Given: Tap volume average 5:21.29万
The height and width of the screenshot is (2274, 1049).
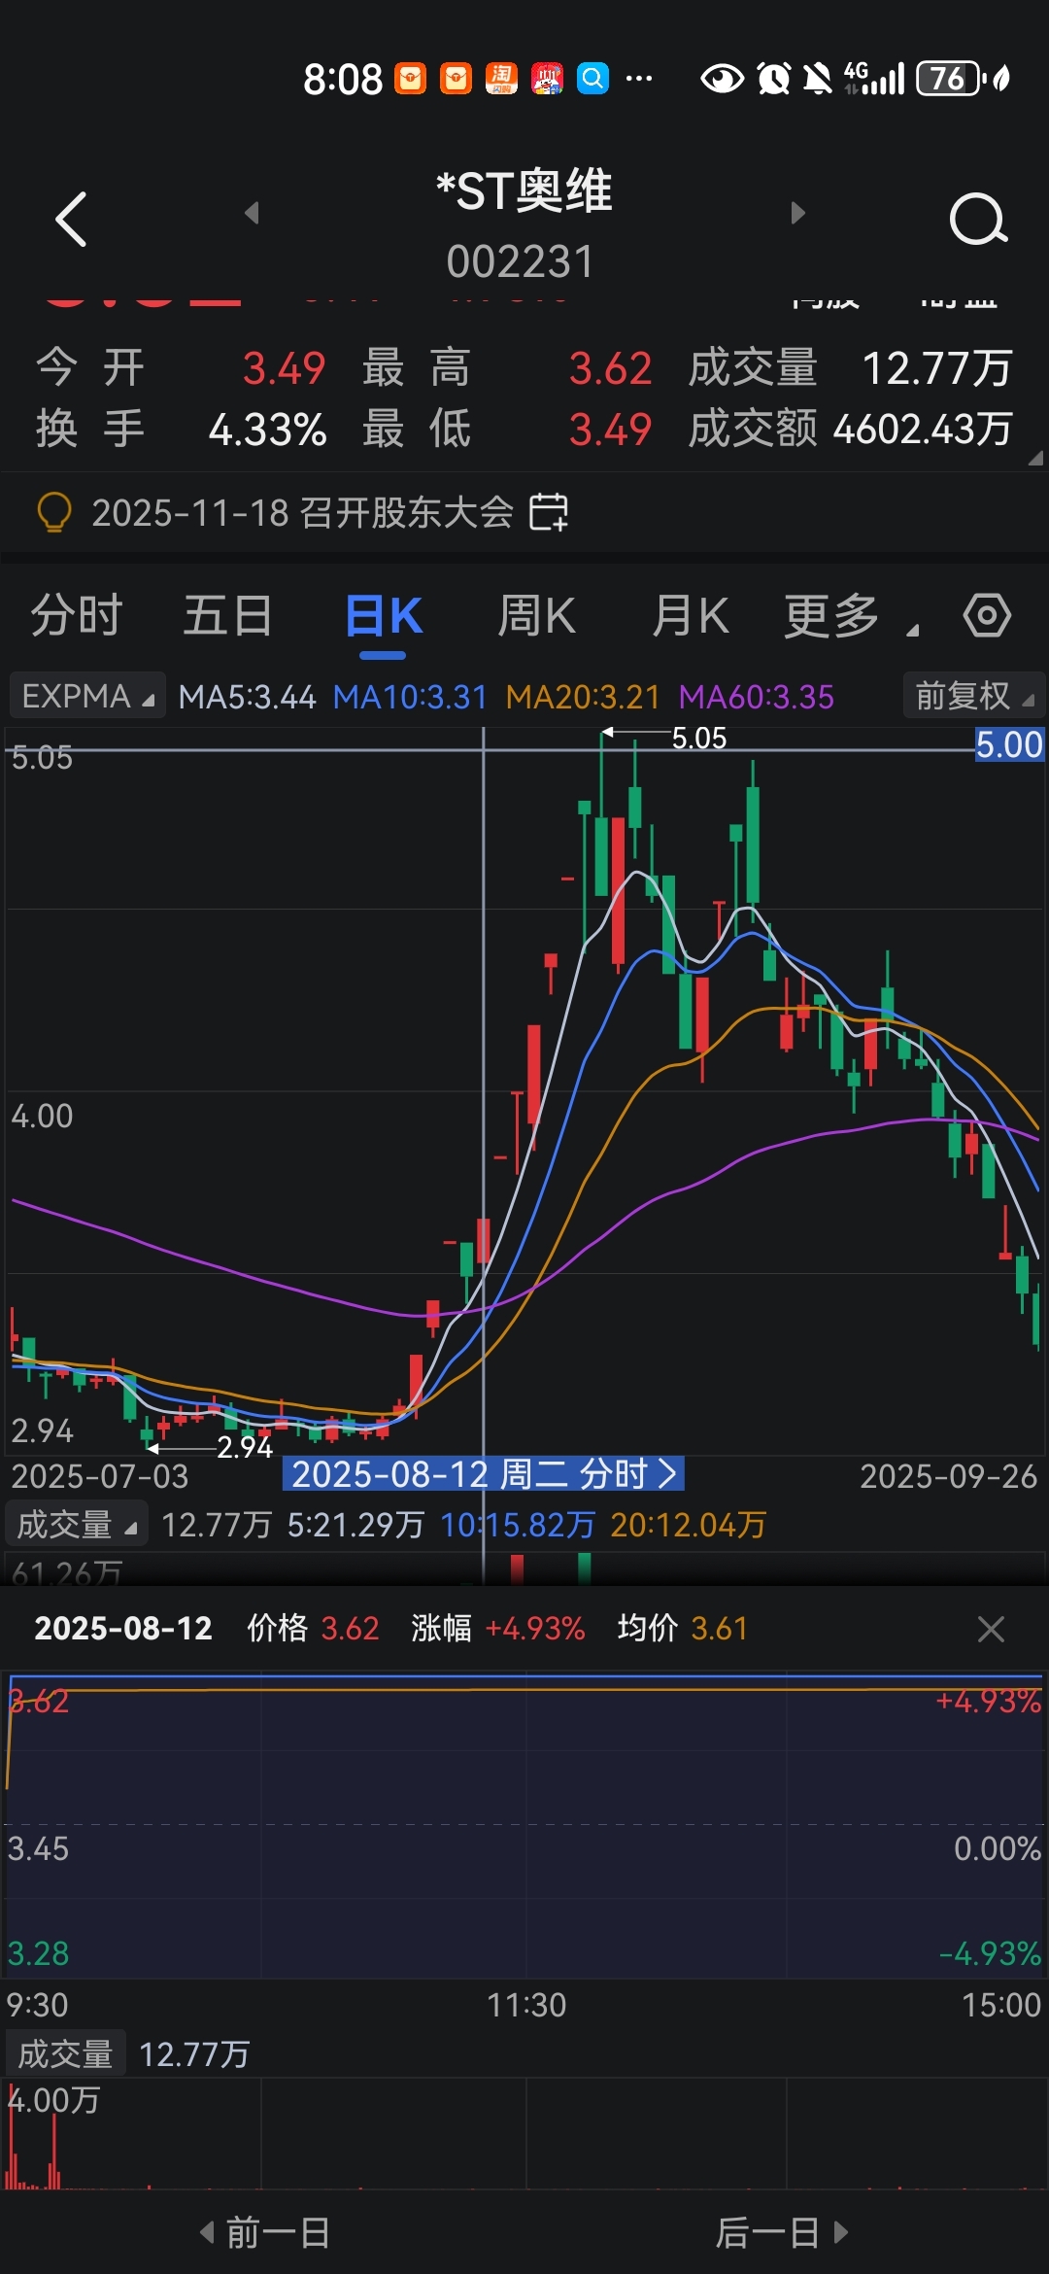Looking at the screenshot, I should 356,1525.
